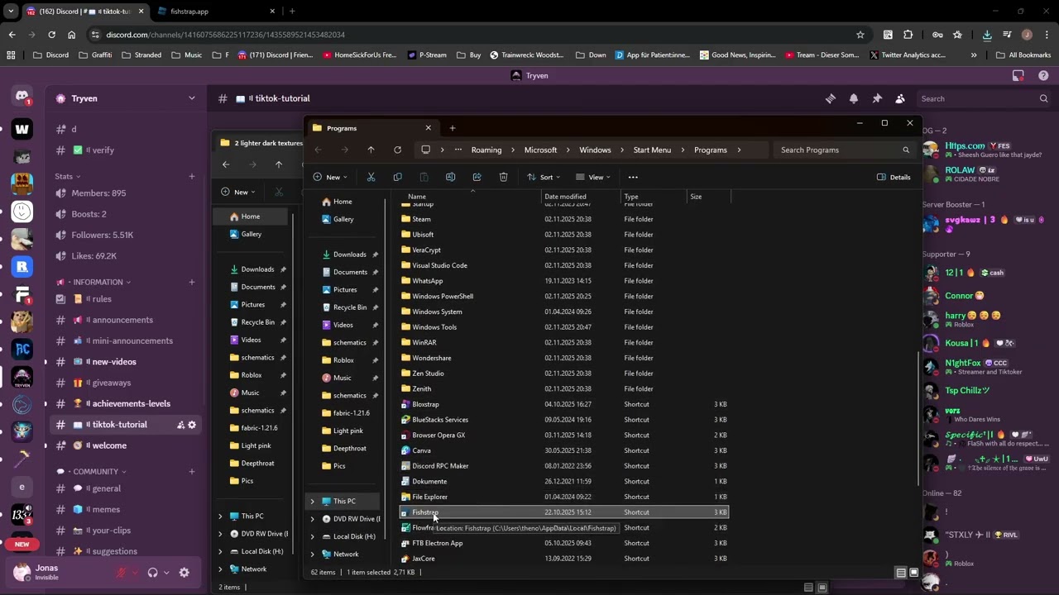Open the See more ellipsis in Programs toolbar
The width and height of the screenshot is (1059, 595).
[633, 177]
